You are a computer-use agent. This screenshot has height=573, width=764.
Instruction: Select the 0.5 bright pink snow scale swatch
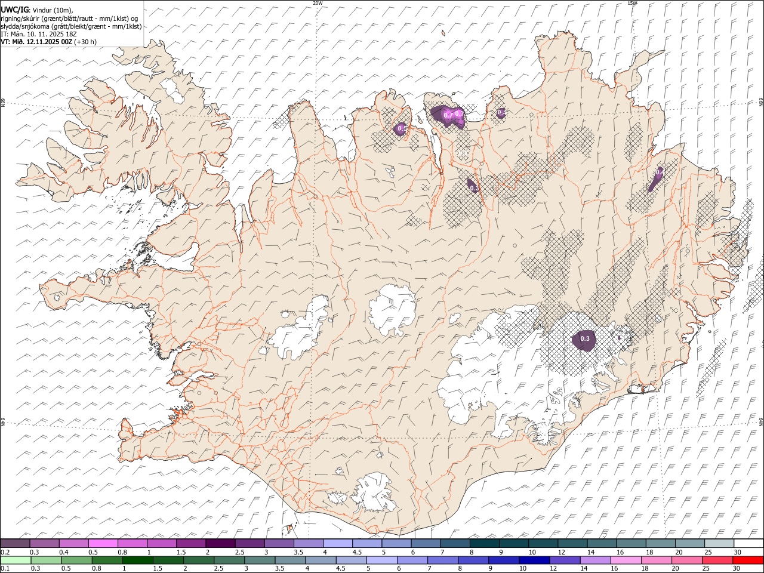point(103,543)
